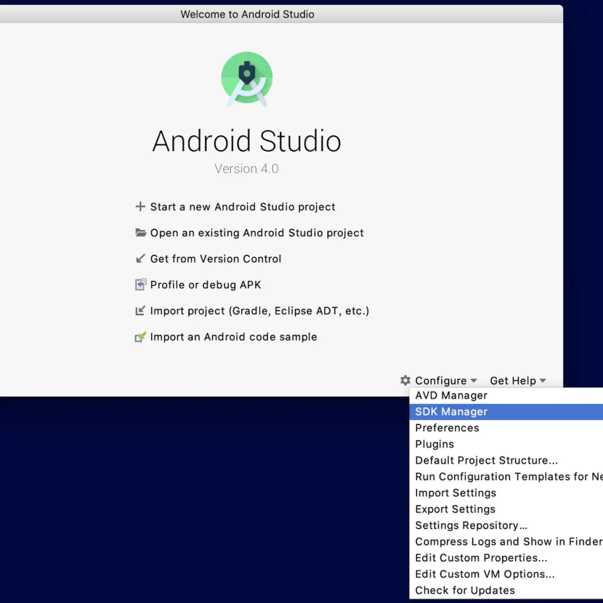Click the Profile or debug APK icon

pos(141,285)
